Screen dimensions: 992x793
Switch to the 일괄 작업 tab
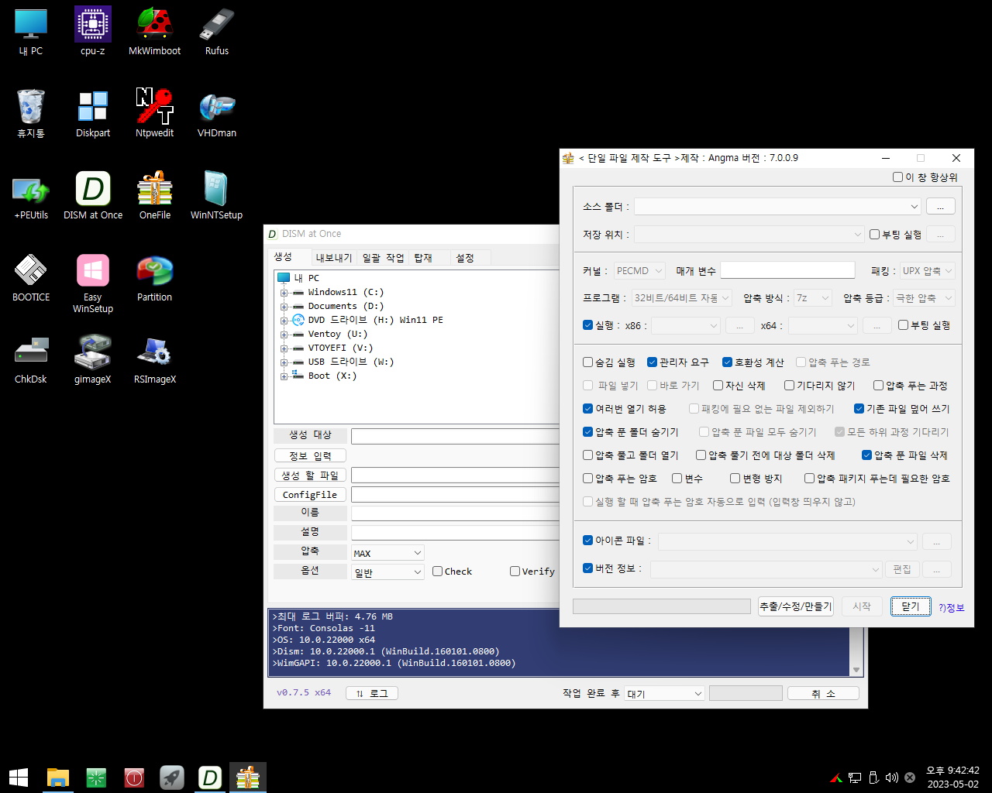(x=384, y=258)
